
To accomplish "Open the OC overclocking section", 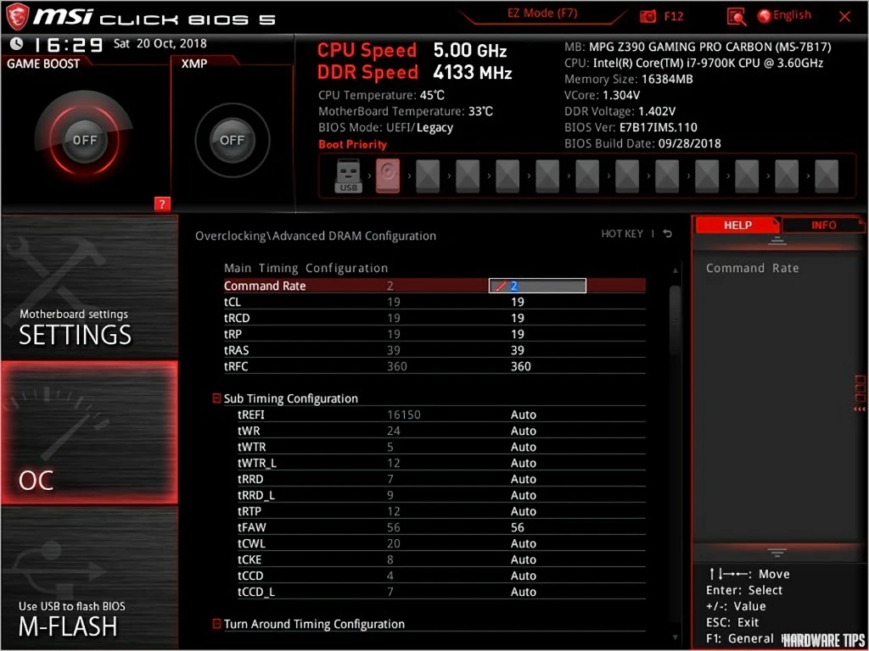I will coord(89,432).
